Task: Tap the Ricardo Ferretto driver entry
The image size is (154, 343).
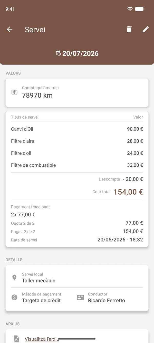Action: tap(107, 300)
